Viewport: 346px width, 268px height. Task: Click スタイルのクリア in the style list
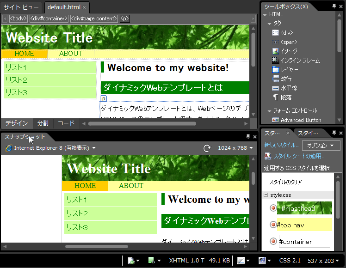285,182
